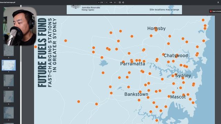This screenshot has width=221, height=124.
Task: Open the page 7 thumbnail
Action: pyautogui.click(x=9, y=113)
